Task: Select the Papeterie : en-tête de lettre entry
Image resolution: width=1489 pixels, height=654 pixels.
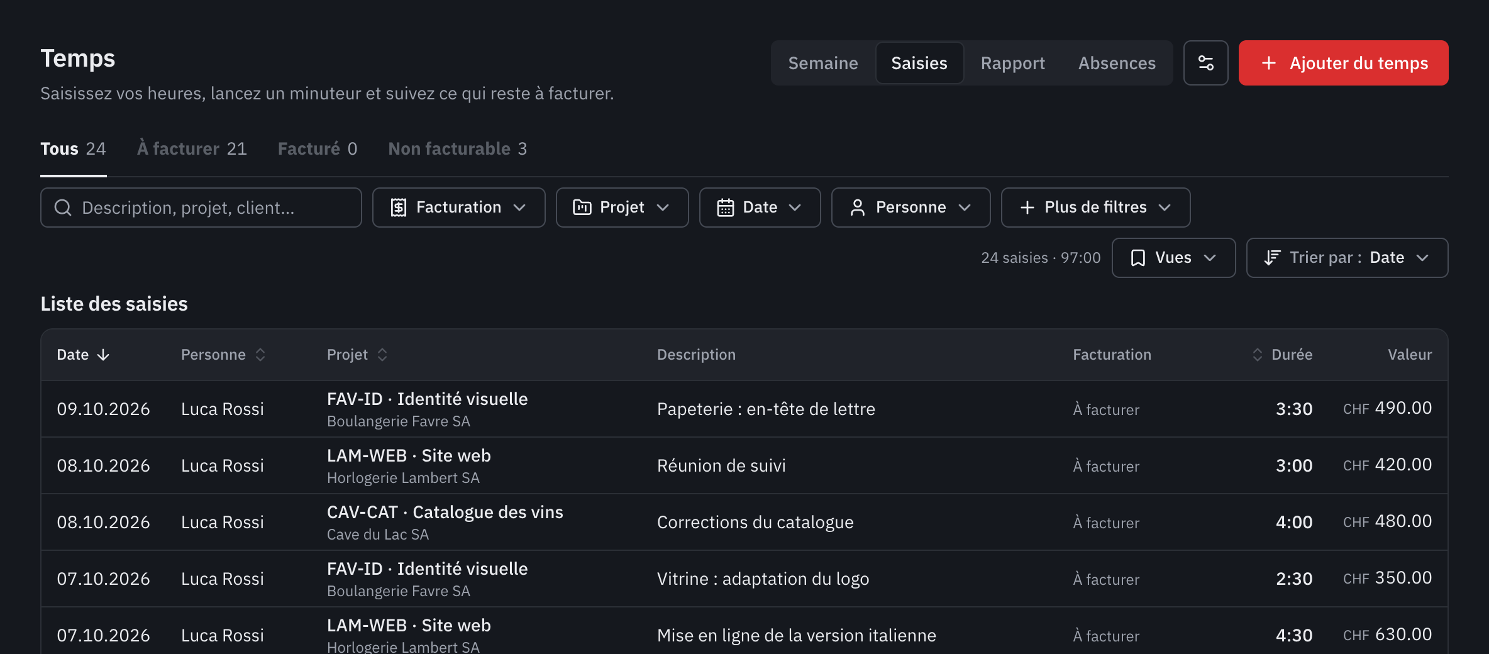Action: (744, 409)
